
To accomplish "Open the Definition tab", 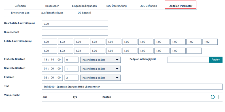I will [20, 6].
